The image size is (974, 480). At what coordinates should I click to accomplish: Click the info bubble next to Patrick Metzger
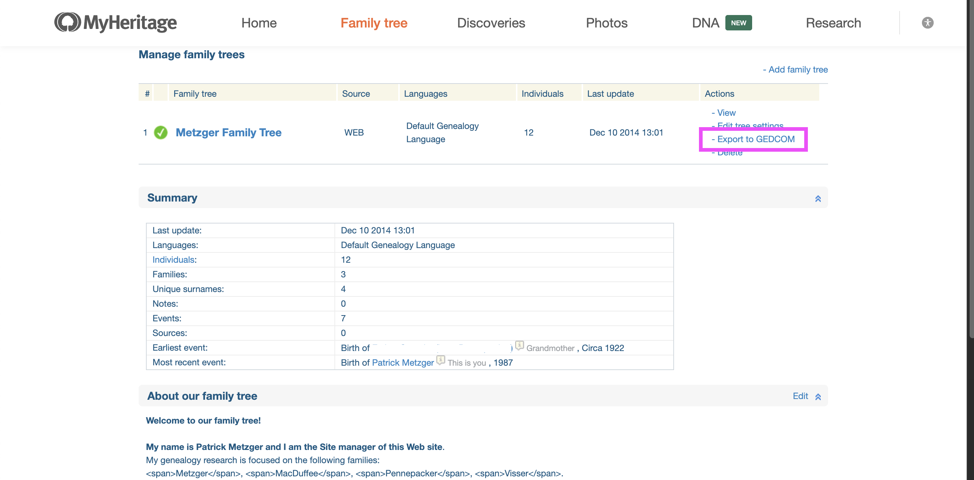(x=440, y=361)
